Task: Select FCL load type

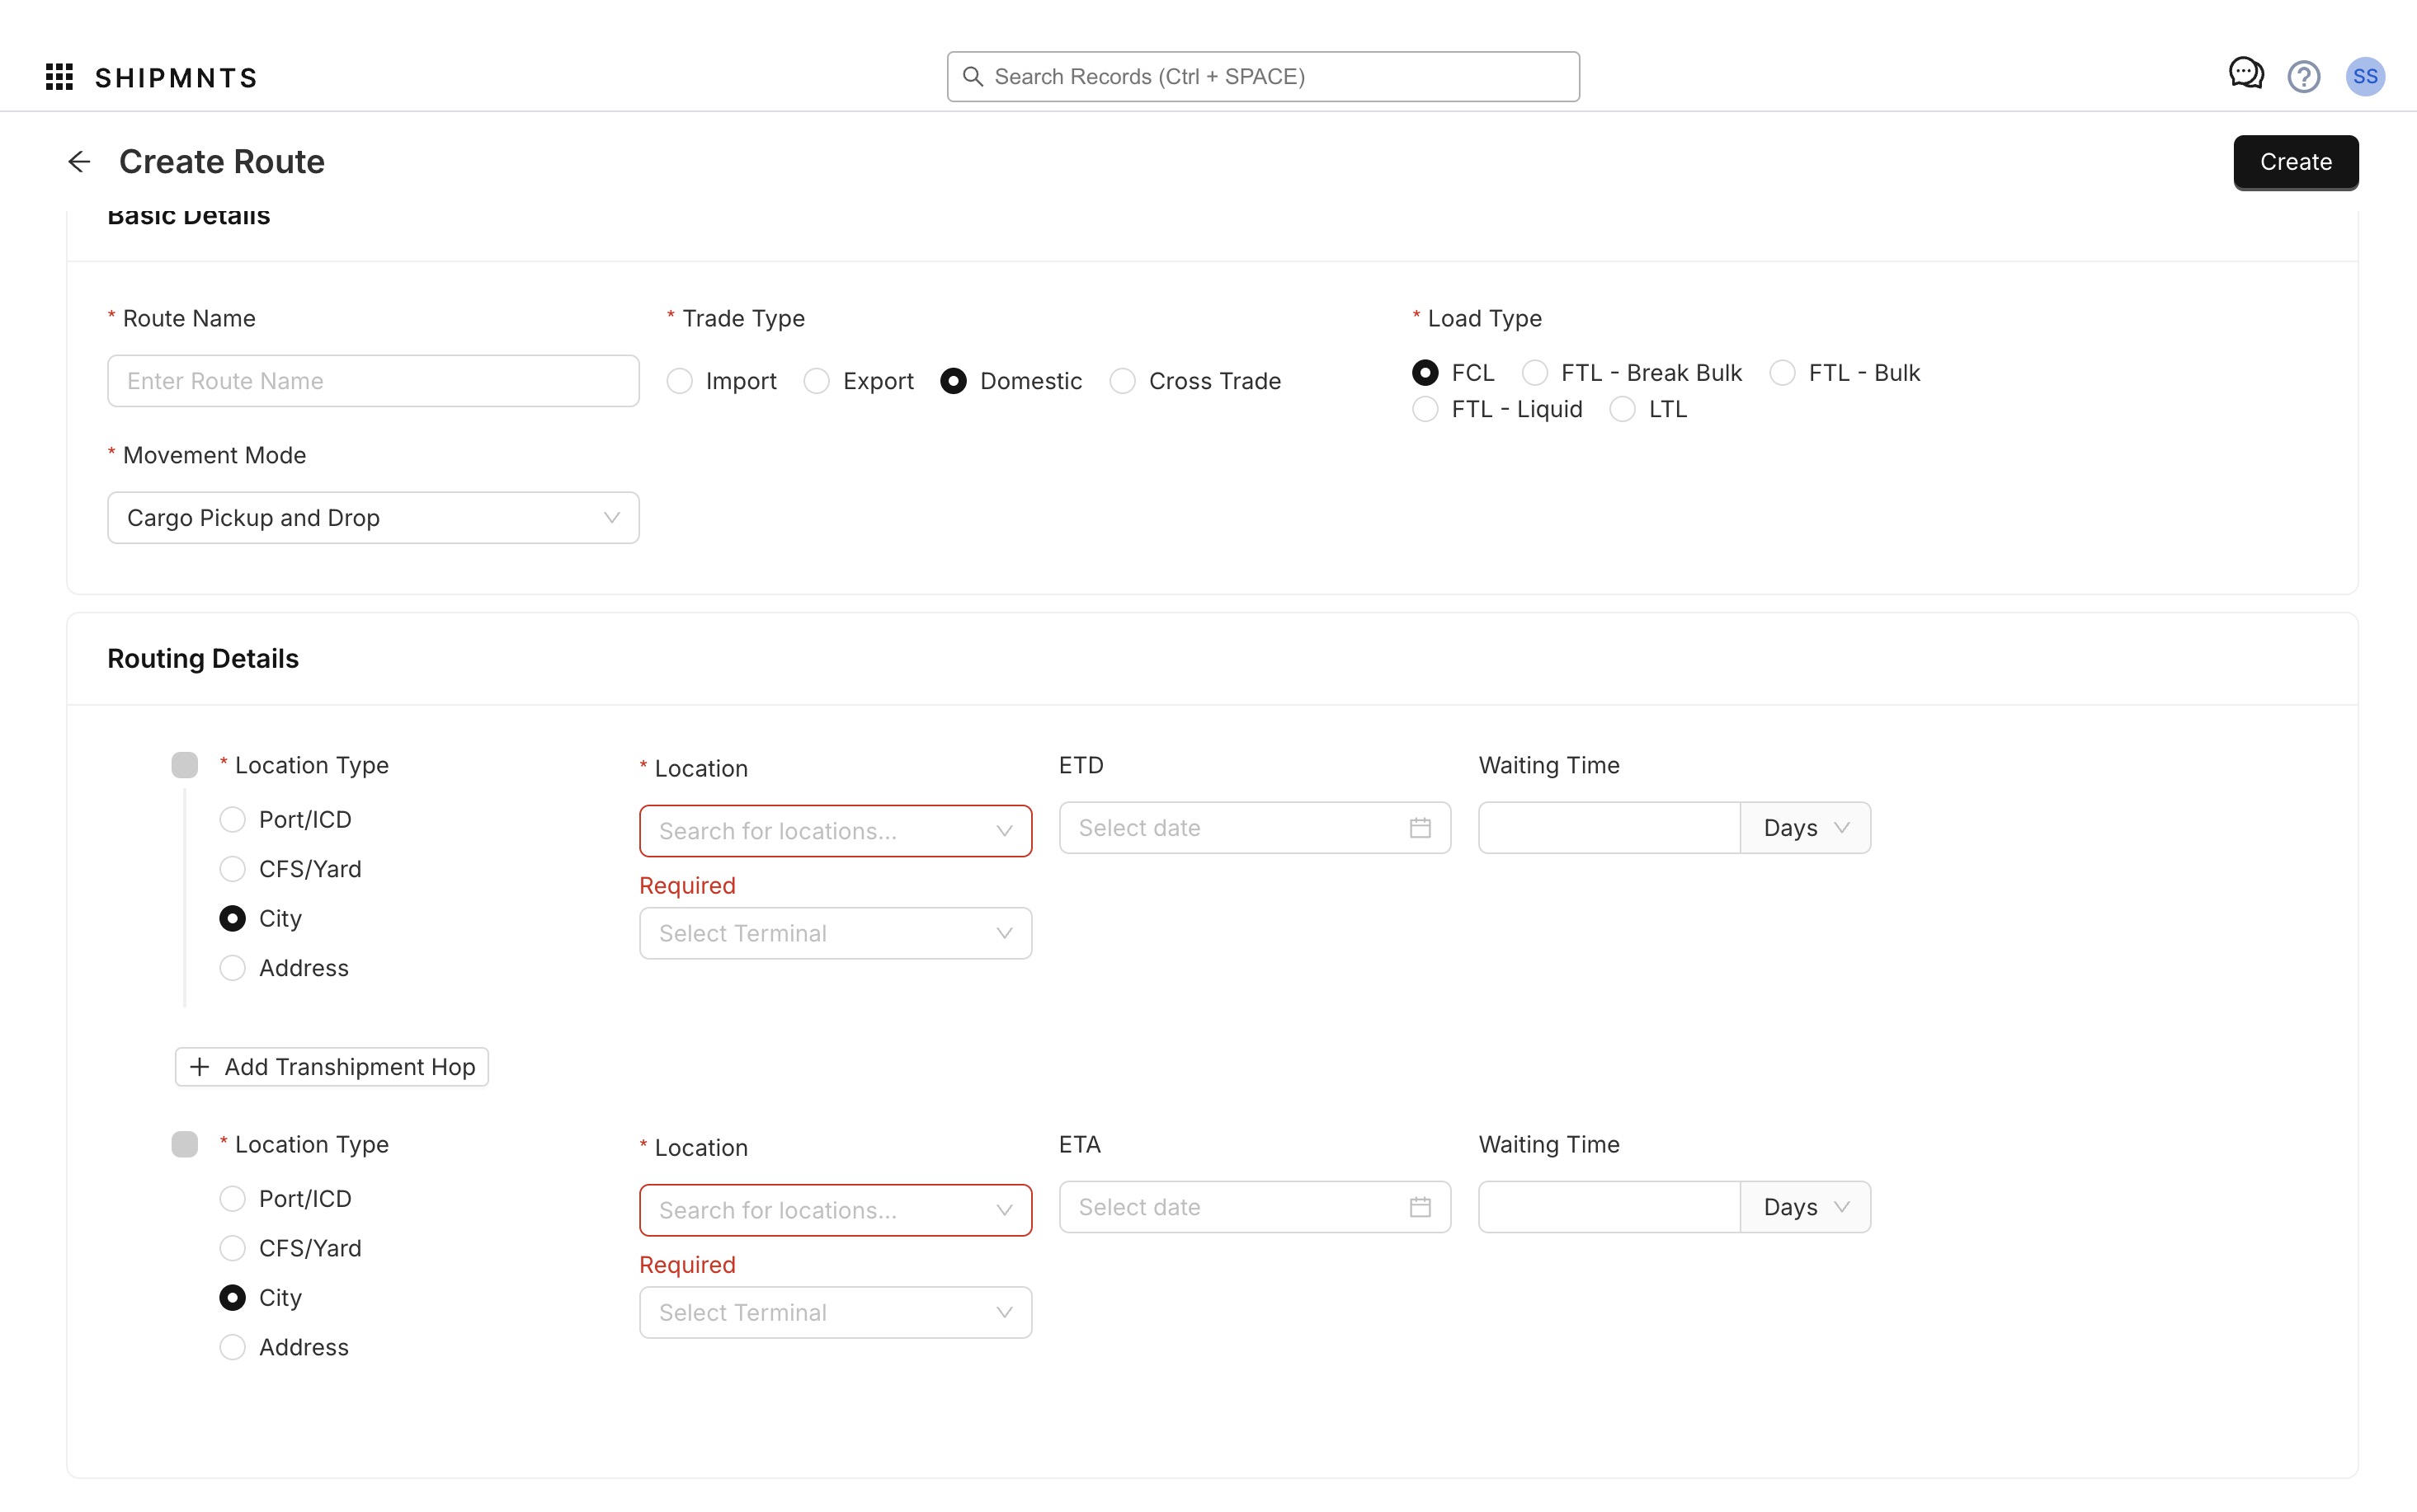Action: [x=1453, y=373]
